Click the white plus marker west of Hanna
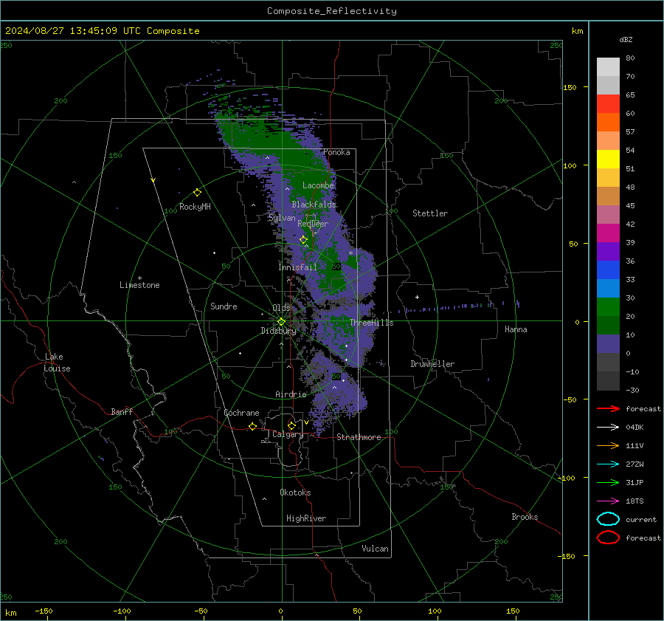The width and height of the screenshot is (664, 621). point(417,297)
